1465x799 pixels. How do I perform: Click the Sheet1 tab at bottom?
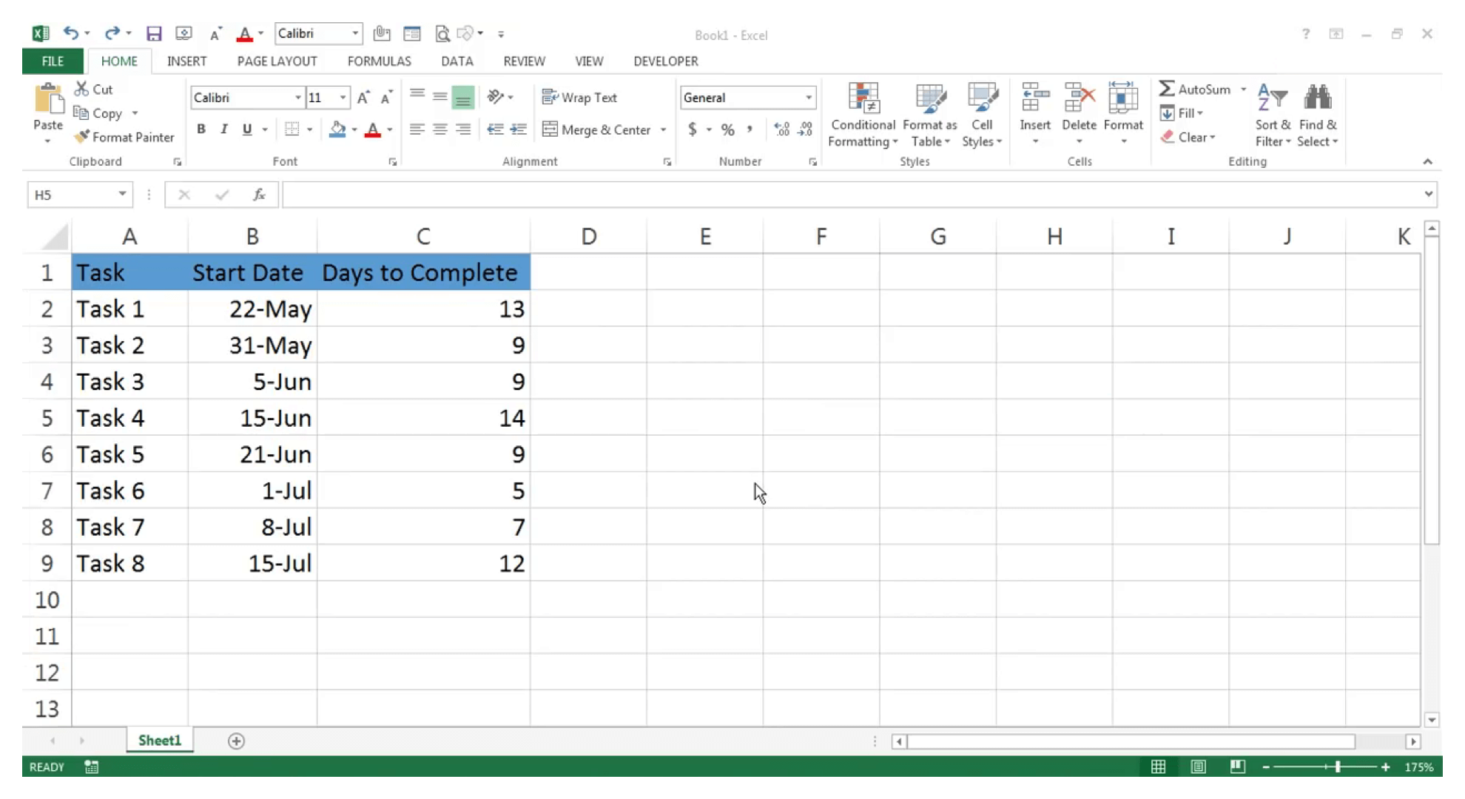(159, 740)
